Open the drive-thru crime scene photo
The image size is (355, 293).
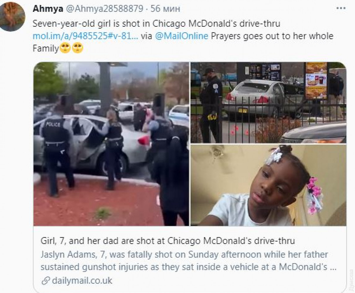(x=268, y=103)
